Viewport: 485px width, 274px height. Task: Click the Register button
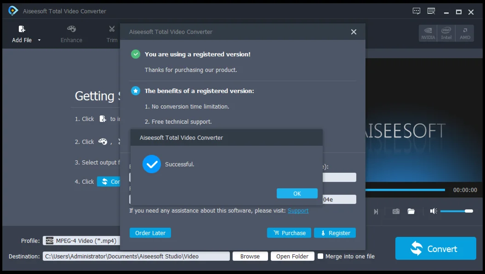click(x=335, y=233)
